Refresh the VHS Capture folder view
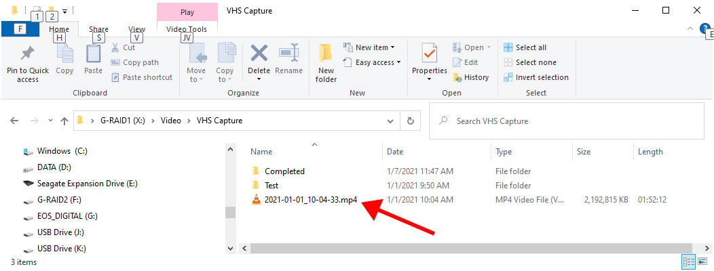The height and width of the screenshot is (271, 714). (x=410, y=121)
